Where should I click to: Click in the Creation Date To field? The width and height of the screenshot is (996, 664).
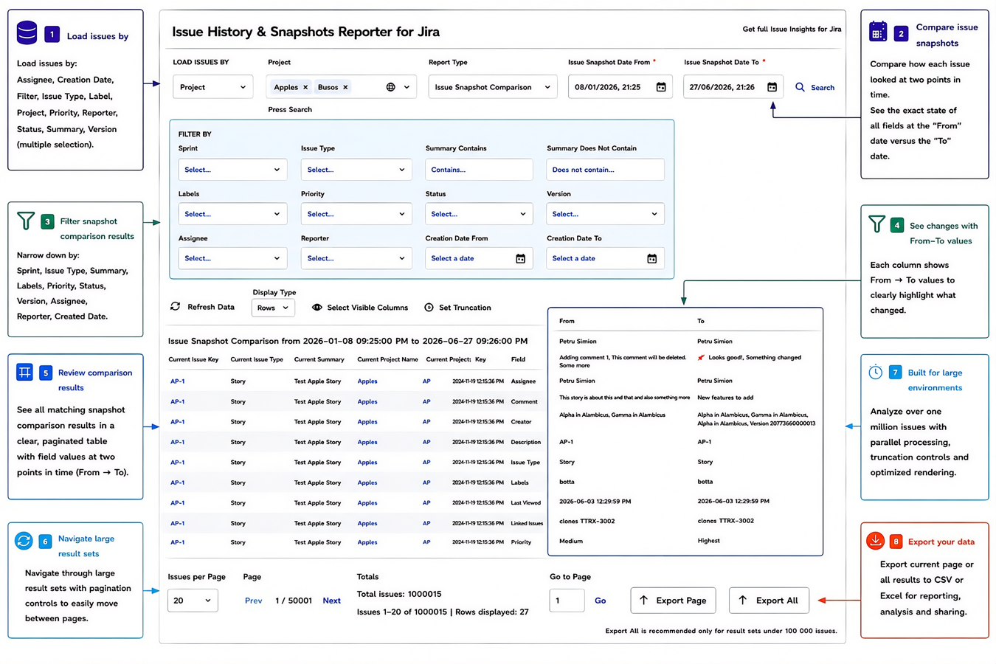[x=605, y=258]
